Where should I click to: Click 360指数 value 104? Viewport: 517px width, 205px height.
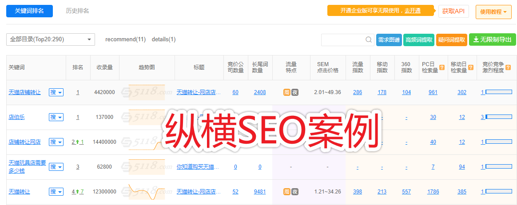point(406,92)
